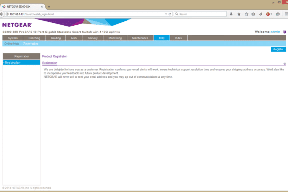Click the globe icon in the address bar

click(x=7, y=14)
